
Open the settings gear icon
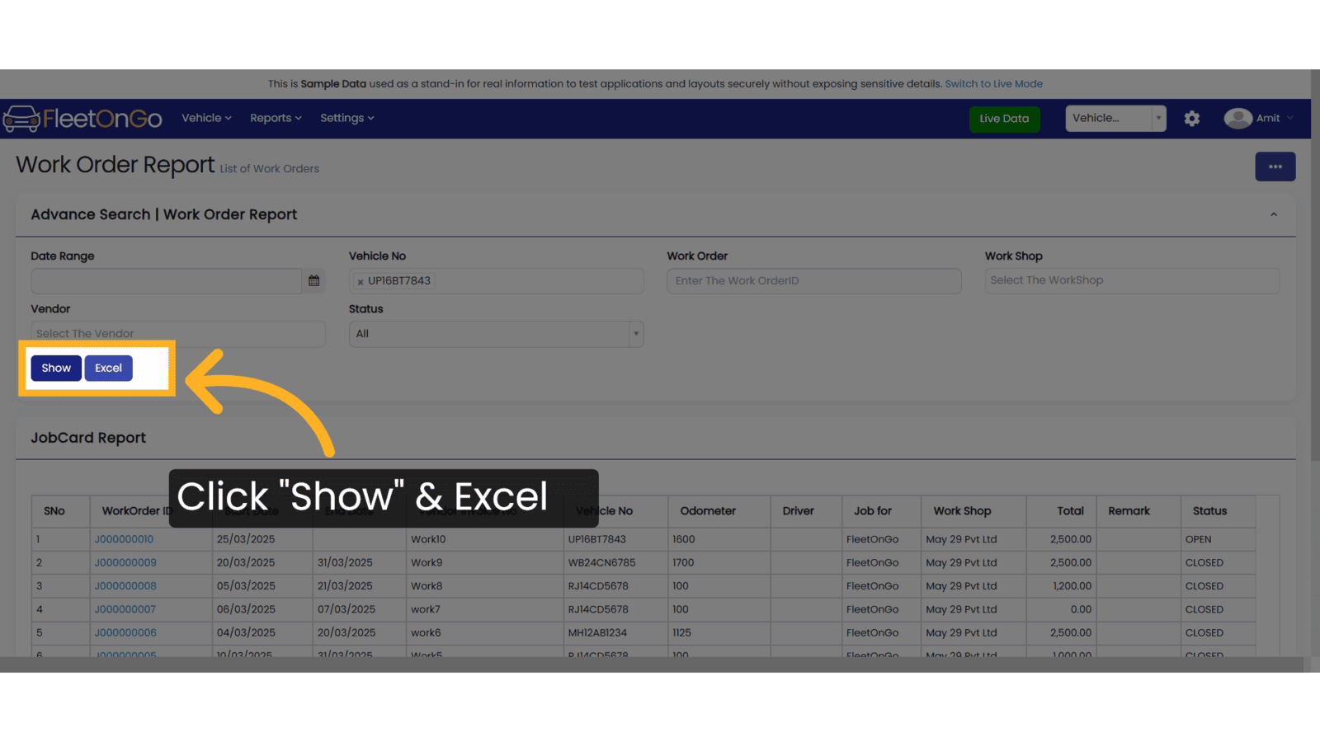pyautogui.click(x=1191, y=119)
